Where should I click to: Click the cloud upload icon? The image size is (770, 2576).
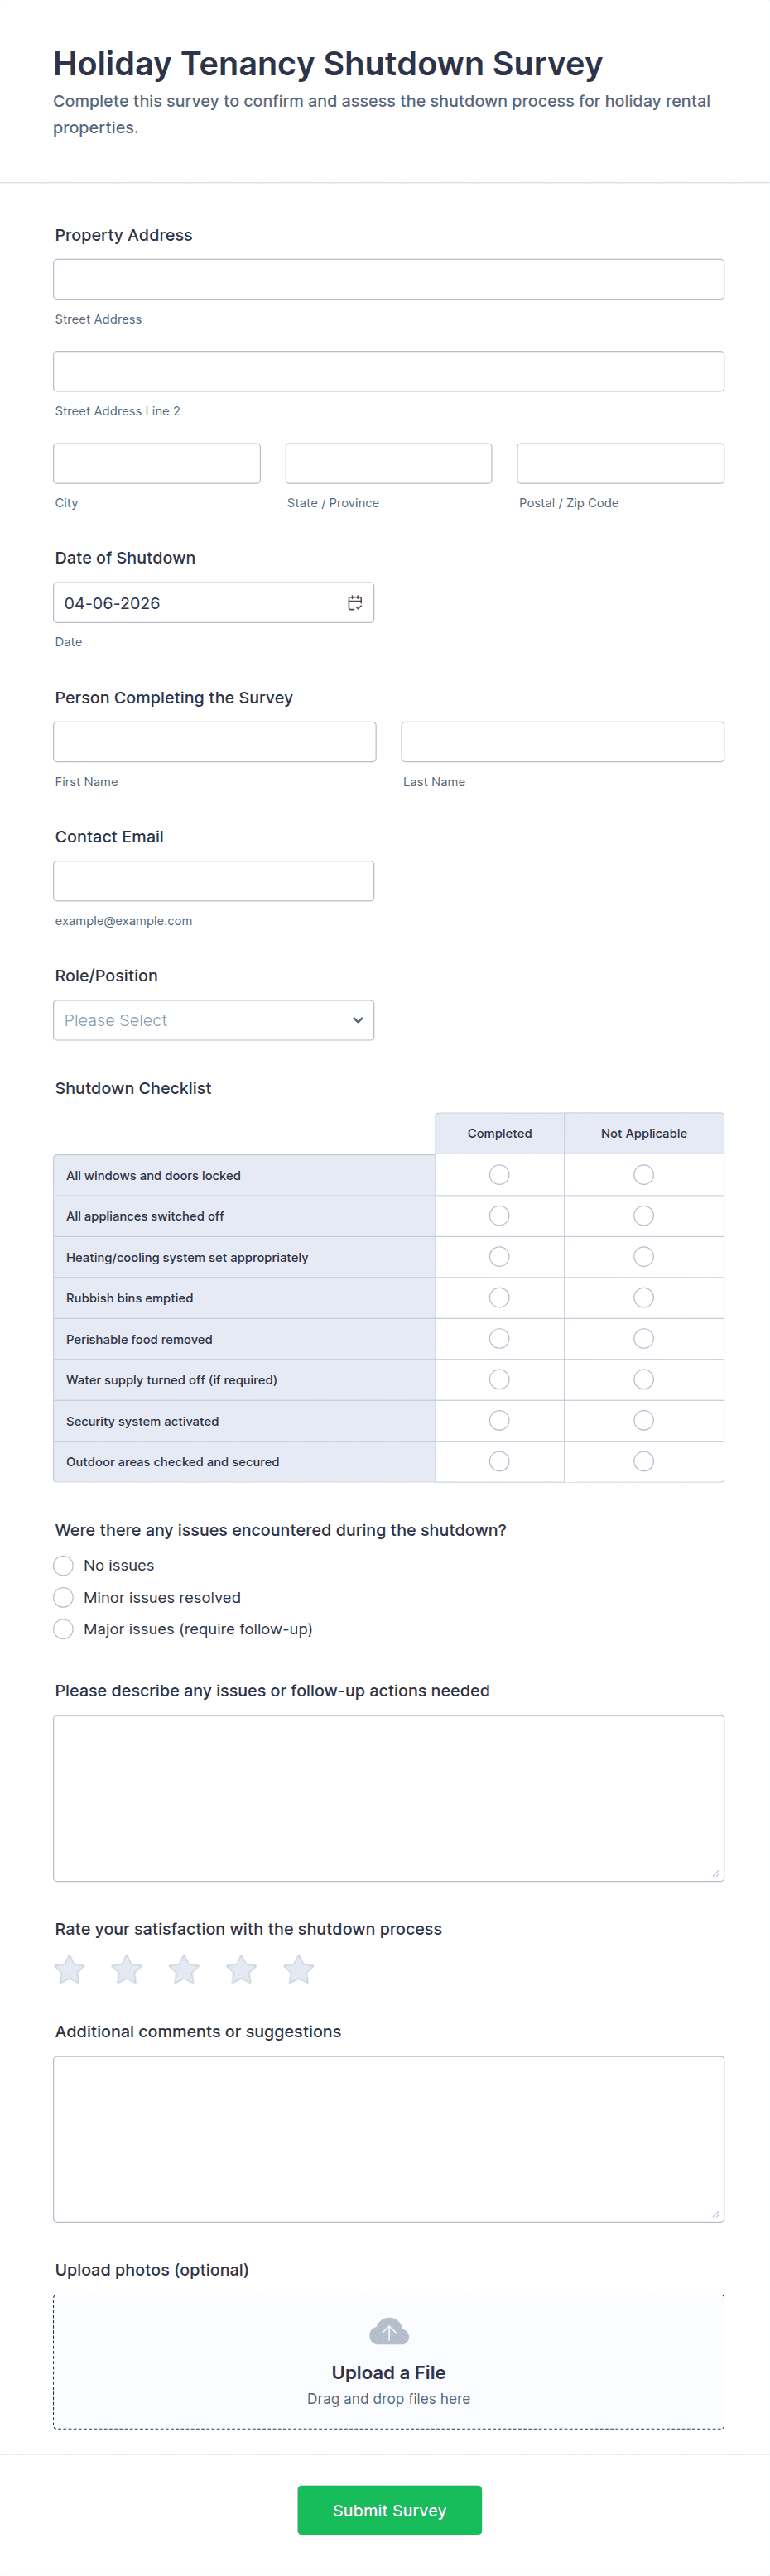point(389,2332)
